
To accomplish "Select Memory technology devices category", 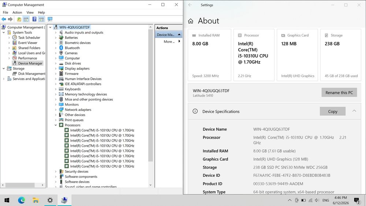I will 86,94.
